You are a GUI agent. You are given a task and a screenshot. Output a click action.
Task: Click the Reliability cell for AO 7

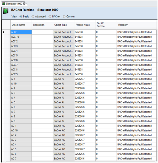click(x=137, y=159)
